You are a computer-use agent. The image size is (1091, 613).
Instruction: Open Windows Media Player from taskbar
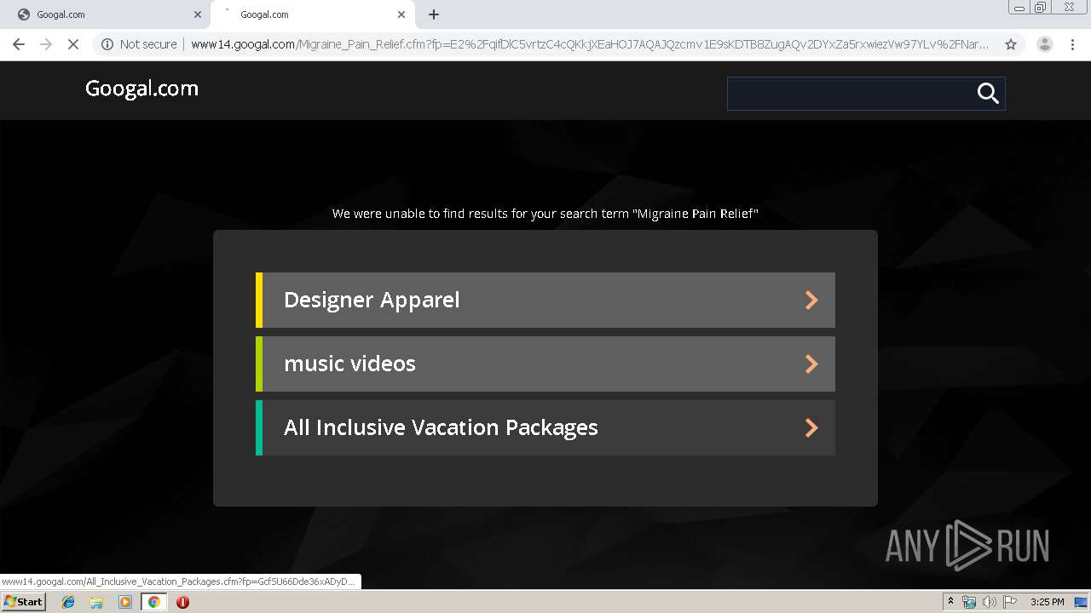coord(125,602)
